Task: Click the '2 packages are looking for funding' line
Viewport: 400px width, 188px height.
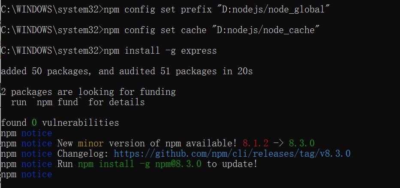Action: coord(88,92)
